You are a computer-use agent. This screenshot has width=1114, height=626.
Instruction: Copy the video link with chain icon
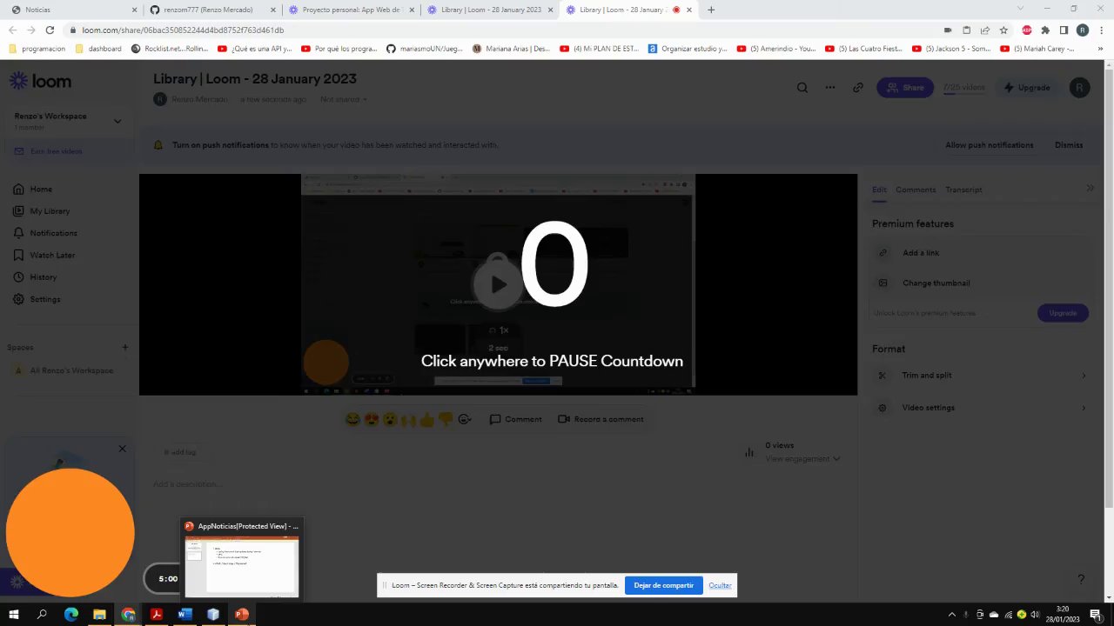click(858, 87)
